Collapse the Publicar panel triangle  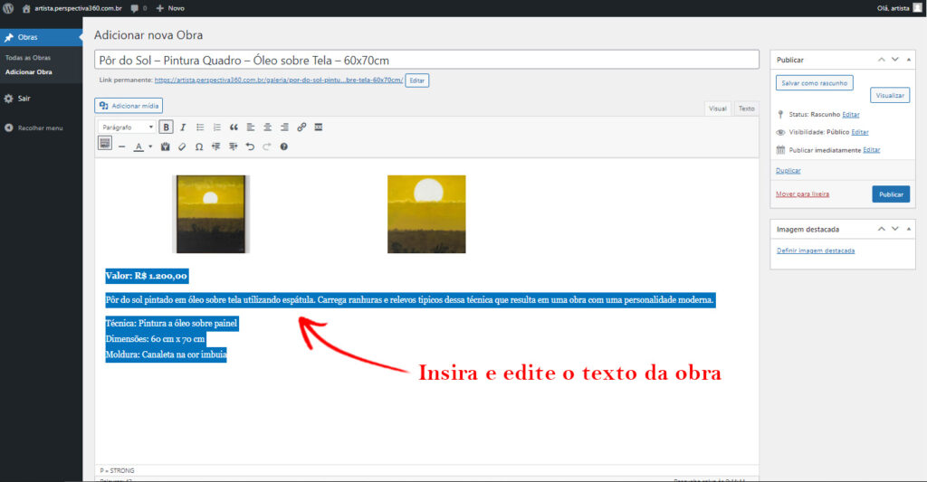coord(909,60)
